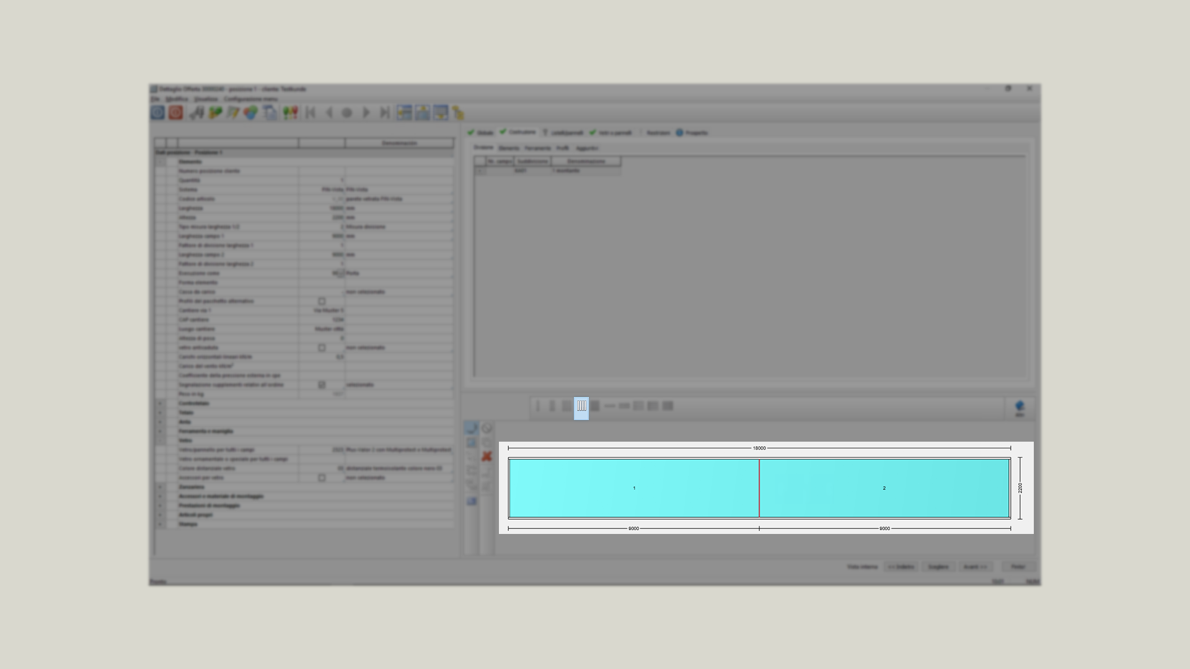Image resolution: width=1190 pixels, height=669 pixels.
Task: Click the Larghezza value cell
Action: pyautogui.click(x=322, y=208)
